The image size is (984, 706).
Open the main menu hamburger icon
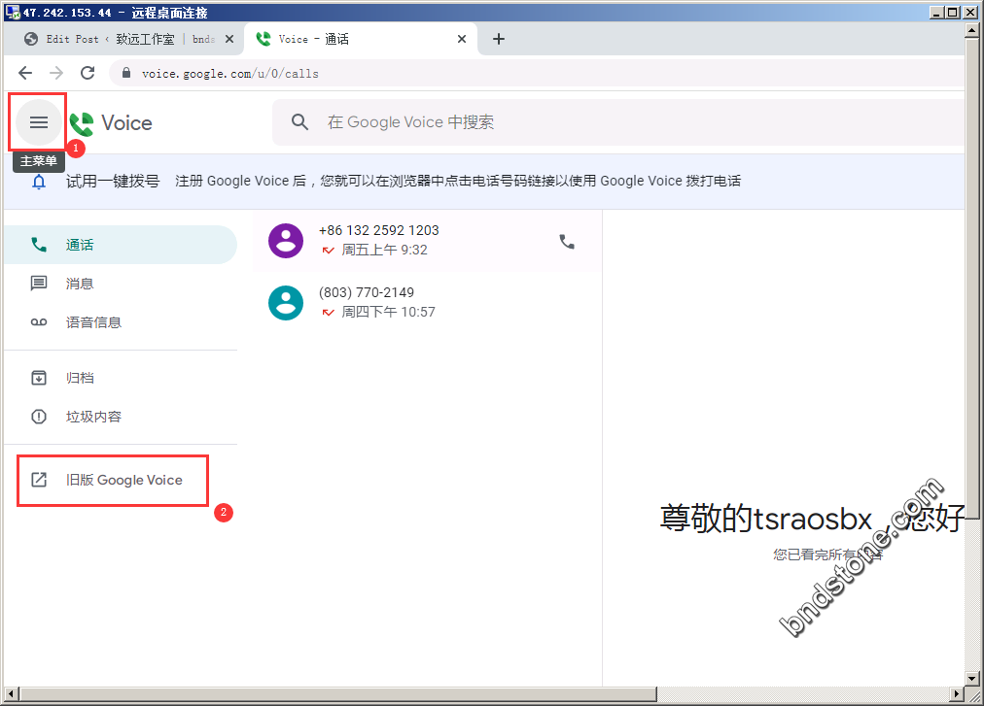[38, 122]
